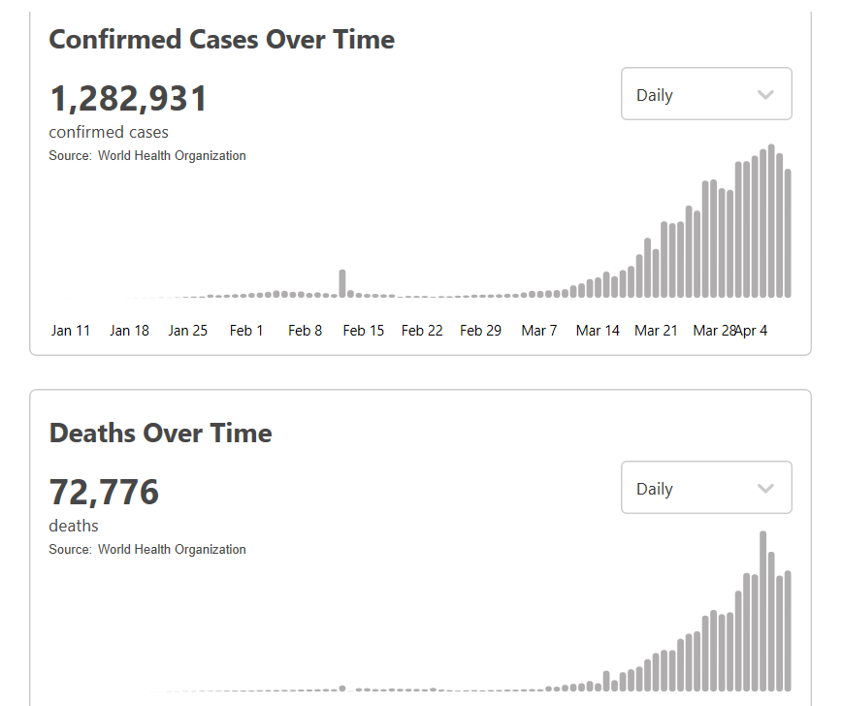Click the World Health Organization source under confirmed cases
This screenshot has width=843, height=706.
pos(172,155)
